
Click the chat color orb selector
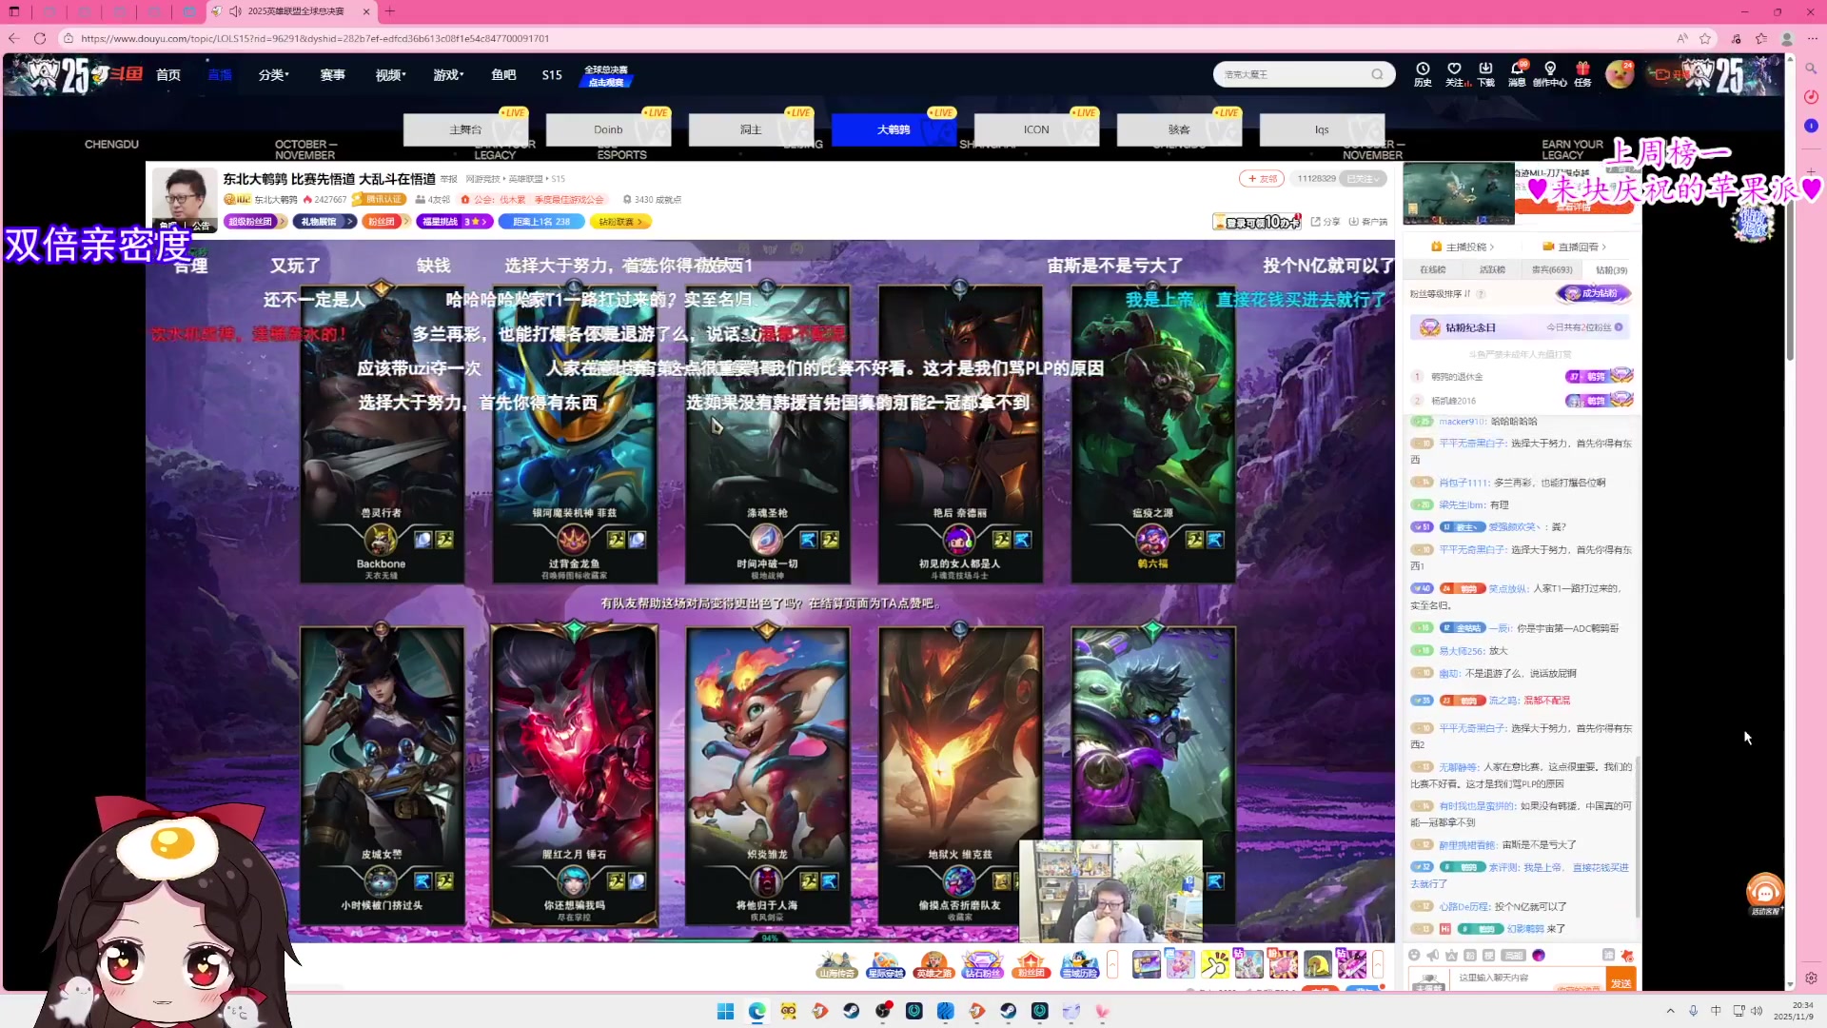pos(1539,955)
